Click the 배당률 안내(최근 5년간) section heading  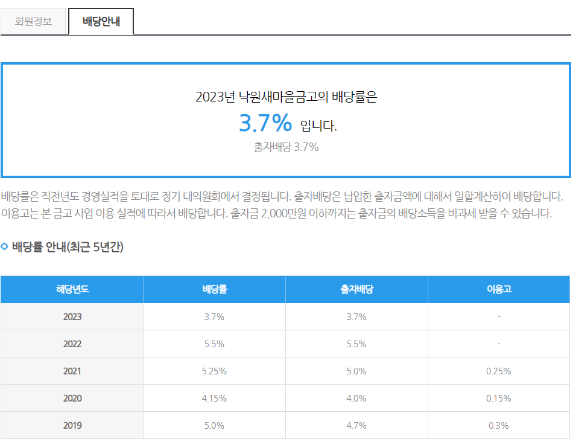tap(68, 247)
